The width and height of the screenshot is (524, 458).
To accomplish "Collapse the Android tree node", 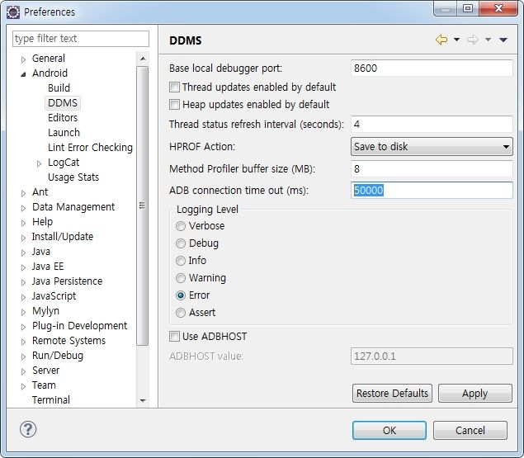I will [x=23, y=74].
